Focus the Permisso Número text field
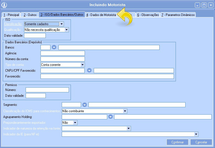Viewport: 215px width, 148px height. 47,90
